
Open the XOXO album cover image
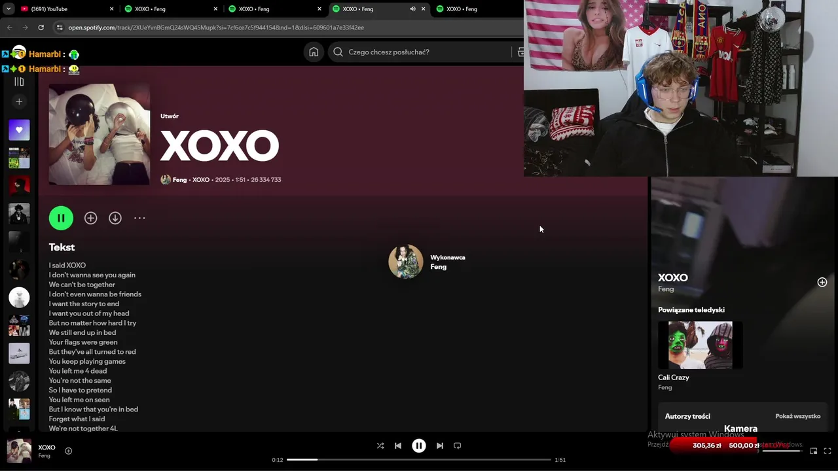100,134
